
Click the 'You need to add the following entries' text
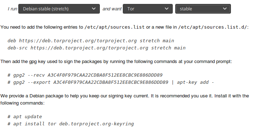click(42, 27)
